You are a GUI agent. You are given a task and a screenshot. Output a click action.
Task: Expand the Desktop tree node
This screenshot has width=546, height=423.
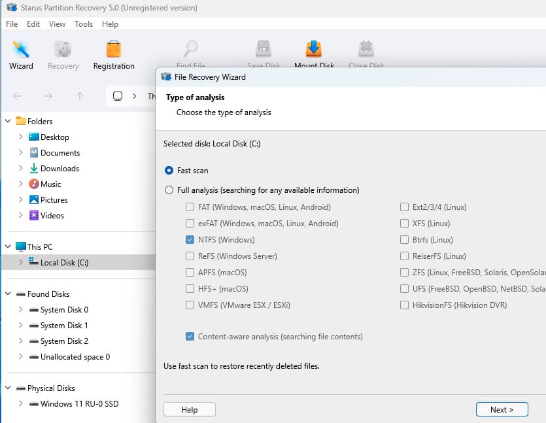pos(20,137)
